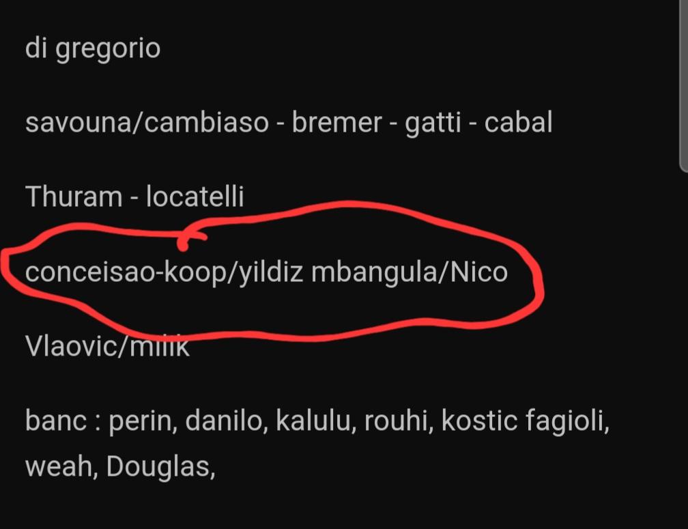Click the word 'banc'
The width and height of the screenshot is (688, 529).
tap(56, 420)
